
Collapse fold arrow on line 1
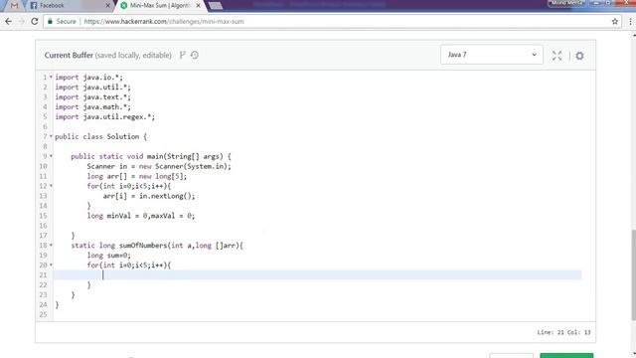(x=51, y=77)
